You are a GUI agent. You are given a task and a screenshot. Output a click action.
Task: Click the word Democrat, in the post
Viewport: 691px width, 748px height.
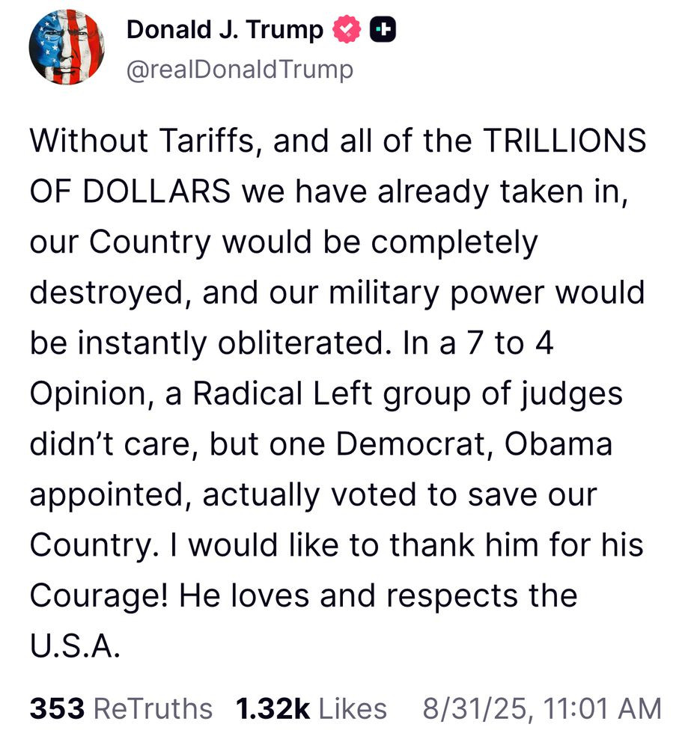click(x=415, y=445)
